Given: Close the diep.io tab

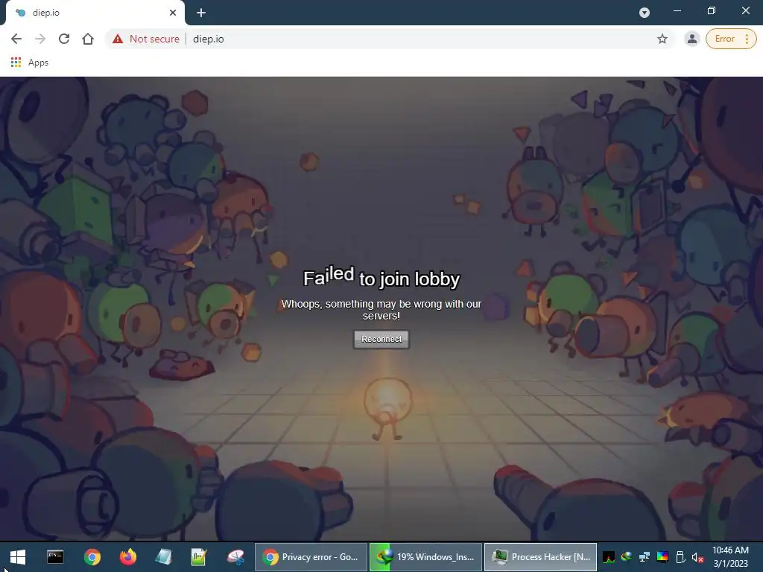Looking at the screenshot, I should point(173,13).
